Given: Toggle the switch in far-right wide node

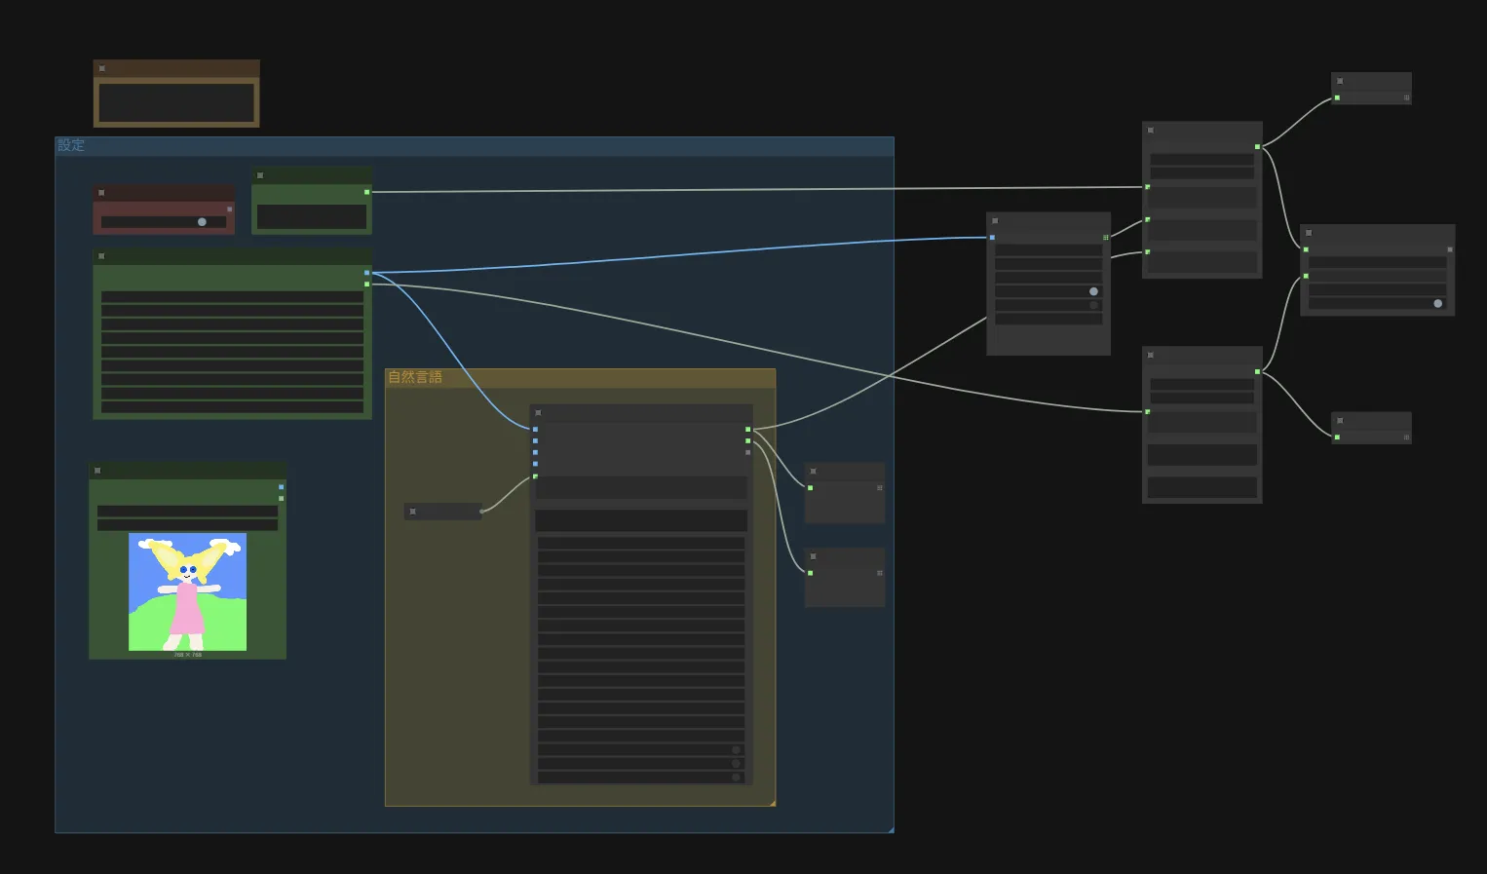Looking at the screenshot, I should click(x=1436, y=304).
